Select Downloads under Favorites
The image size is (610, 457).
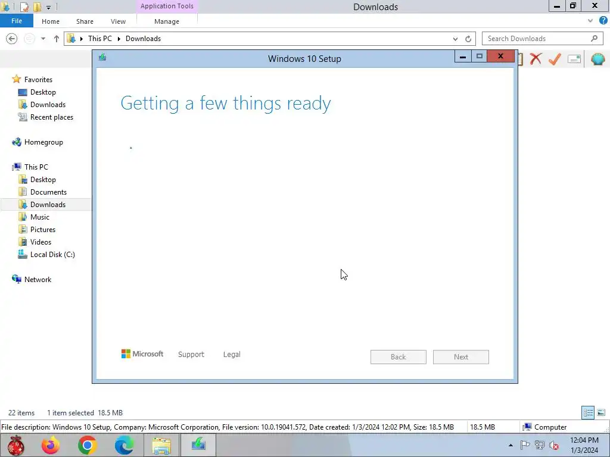[48, 105]
